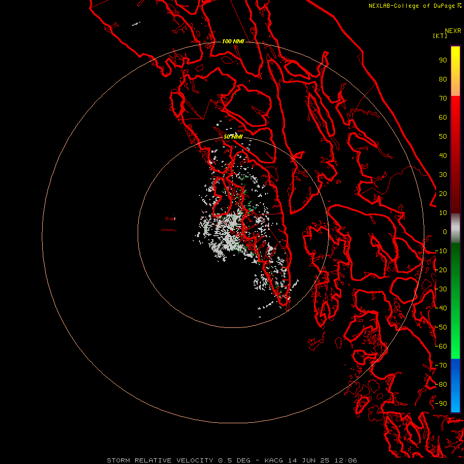Viewport: 464px width, 464px height.
Task: Click the "-20" label on the velocity scale
Action: pos(441,270)
